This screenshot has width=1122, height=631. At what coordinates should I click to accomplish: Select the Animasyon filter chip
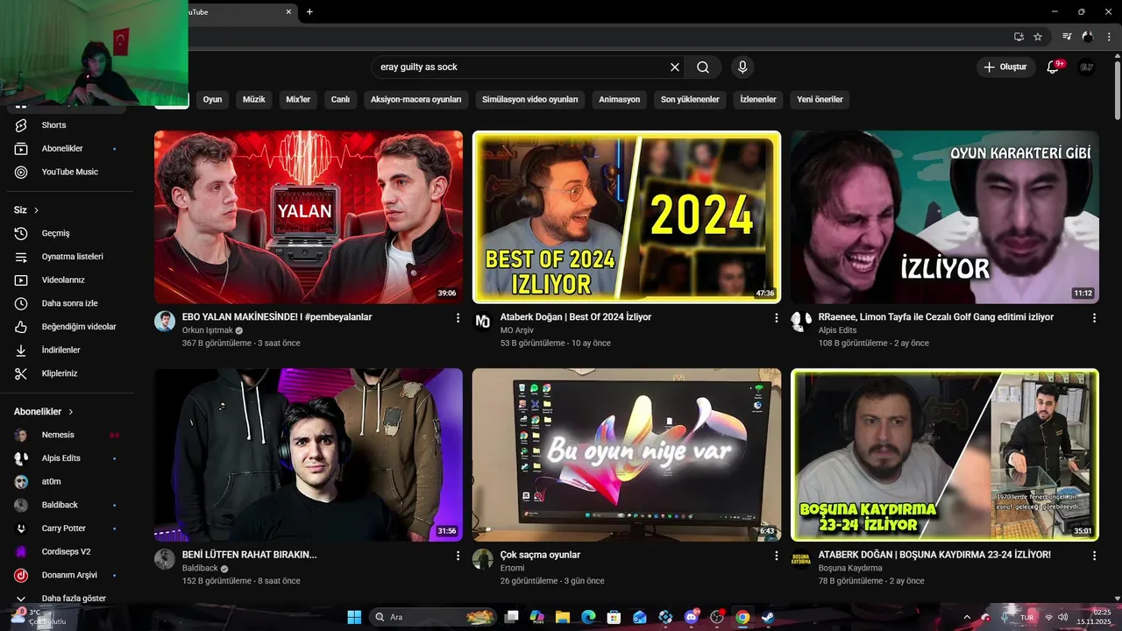(620, 100)
